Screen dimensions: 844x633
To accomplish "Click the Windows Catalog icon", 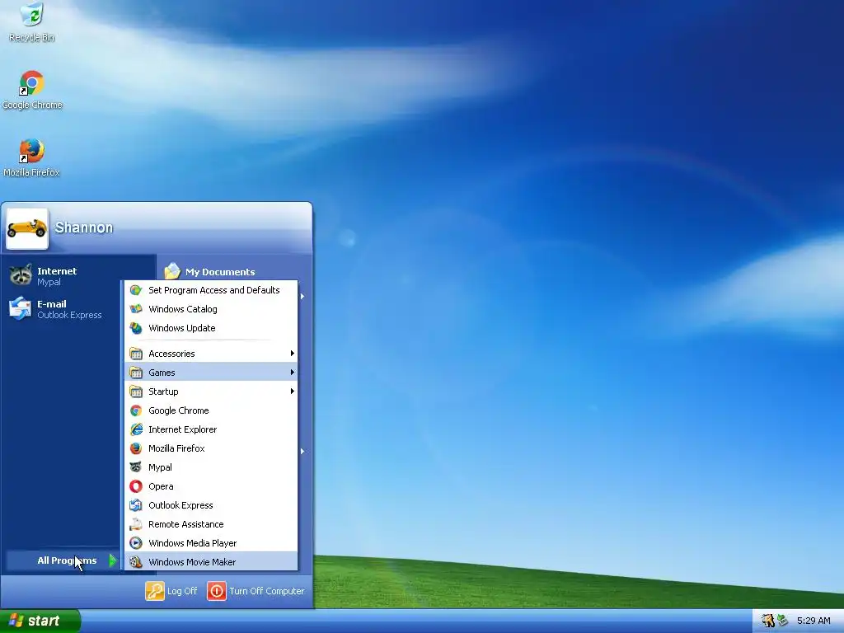I will [x=136, y=309].
